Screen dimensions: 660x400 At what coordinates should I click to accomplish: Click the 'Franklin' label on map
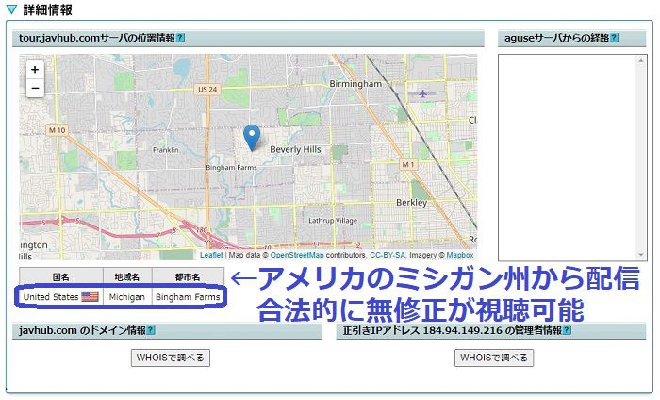165,150
